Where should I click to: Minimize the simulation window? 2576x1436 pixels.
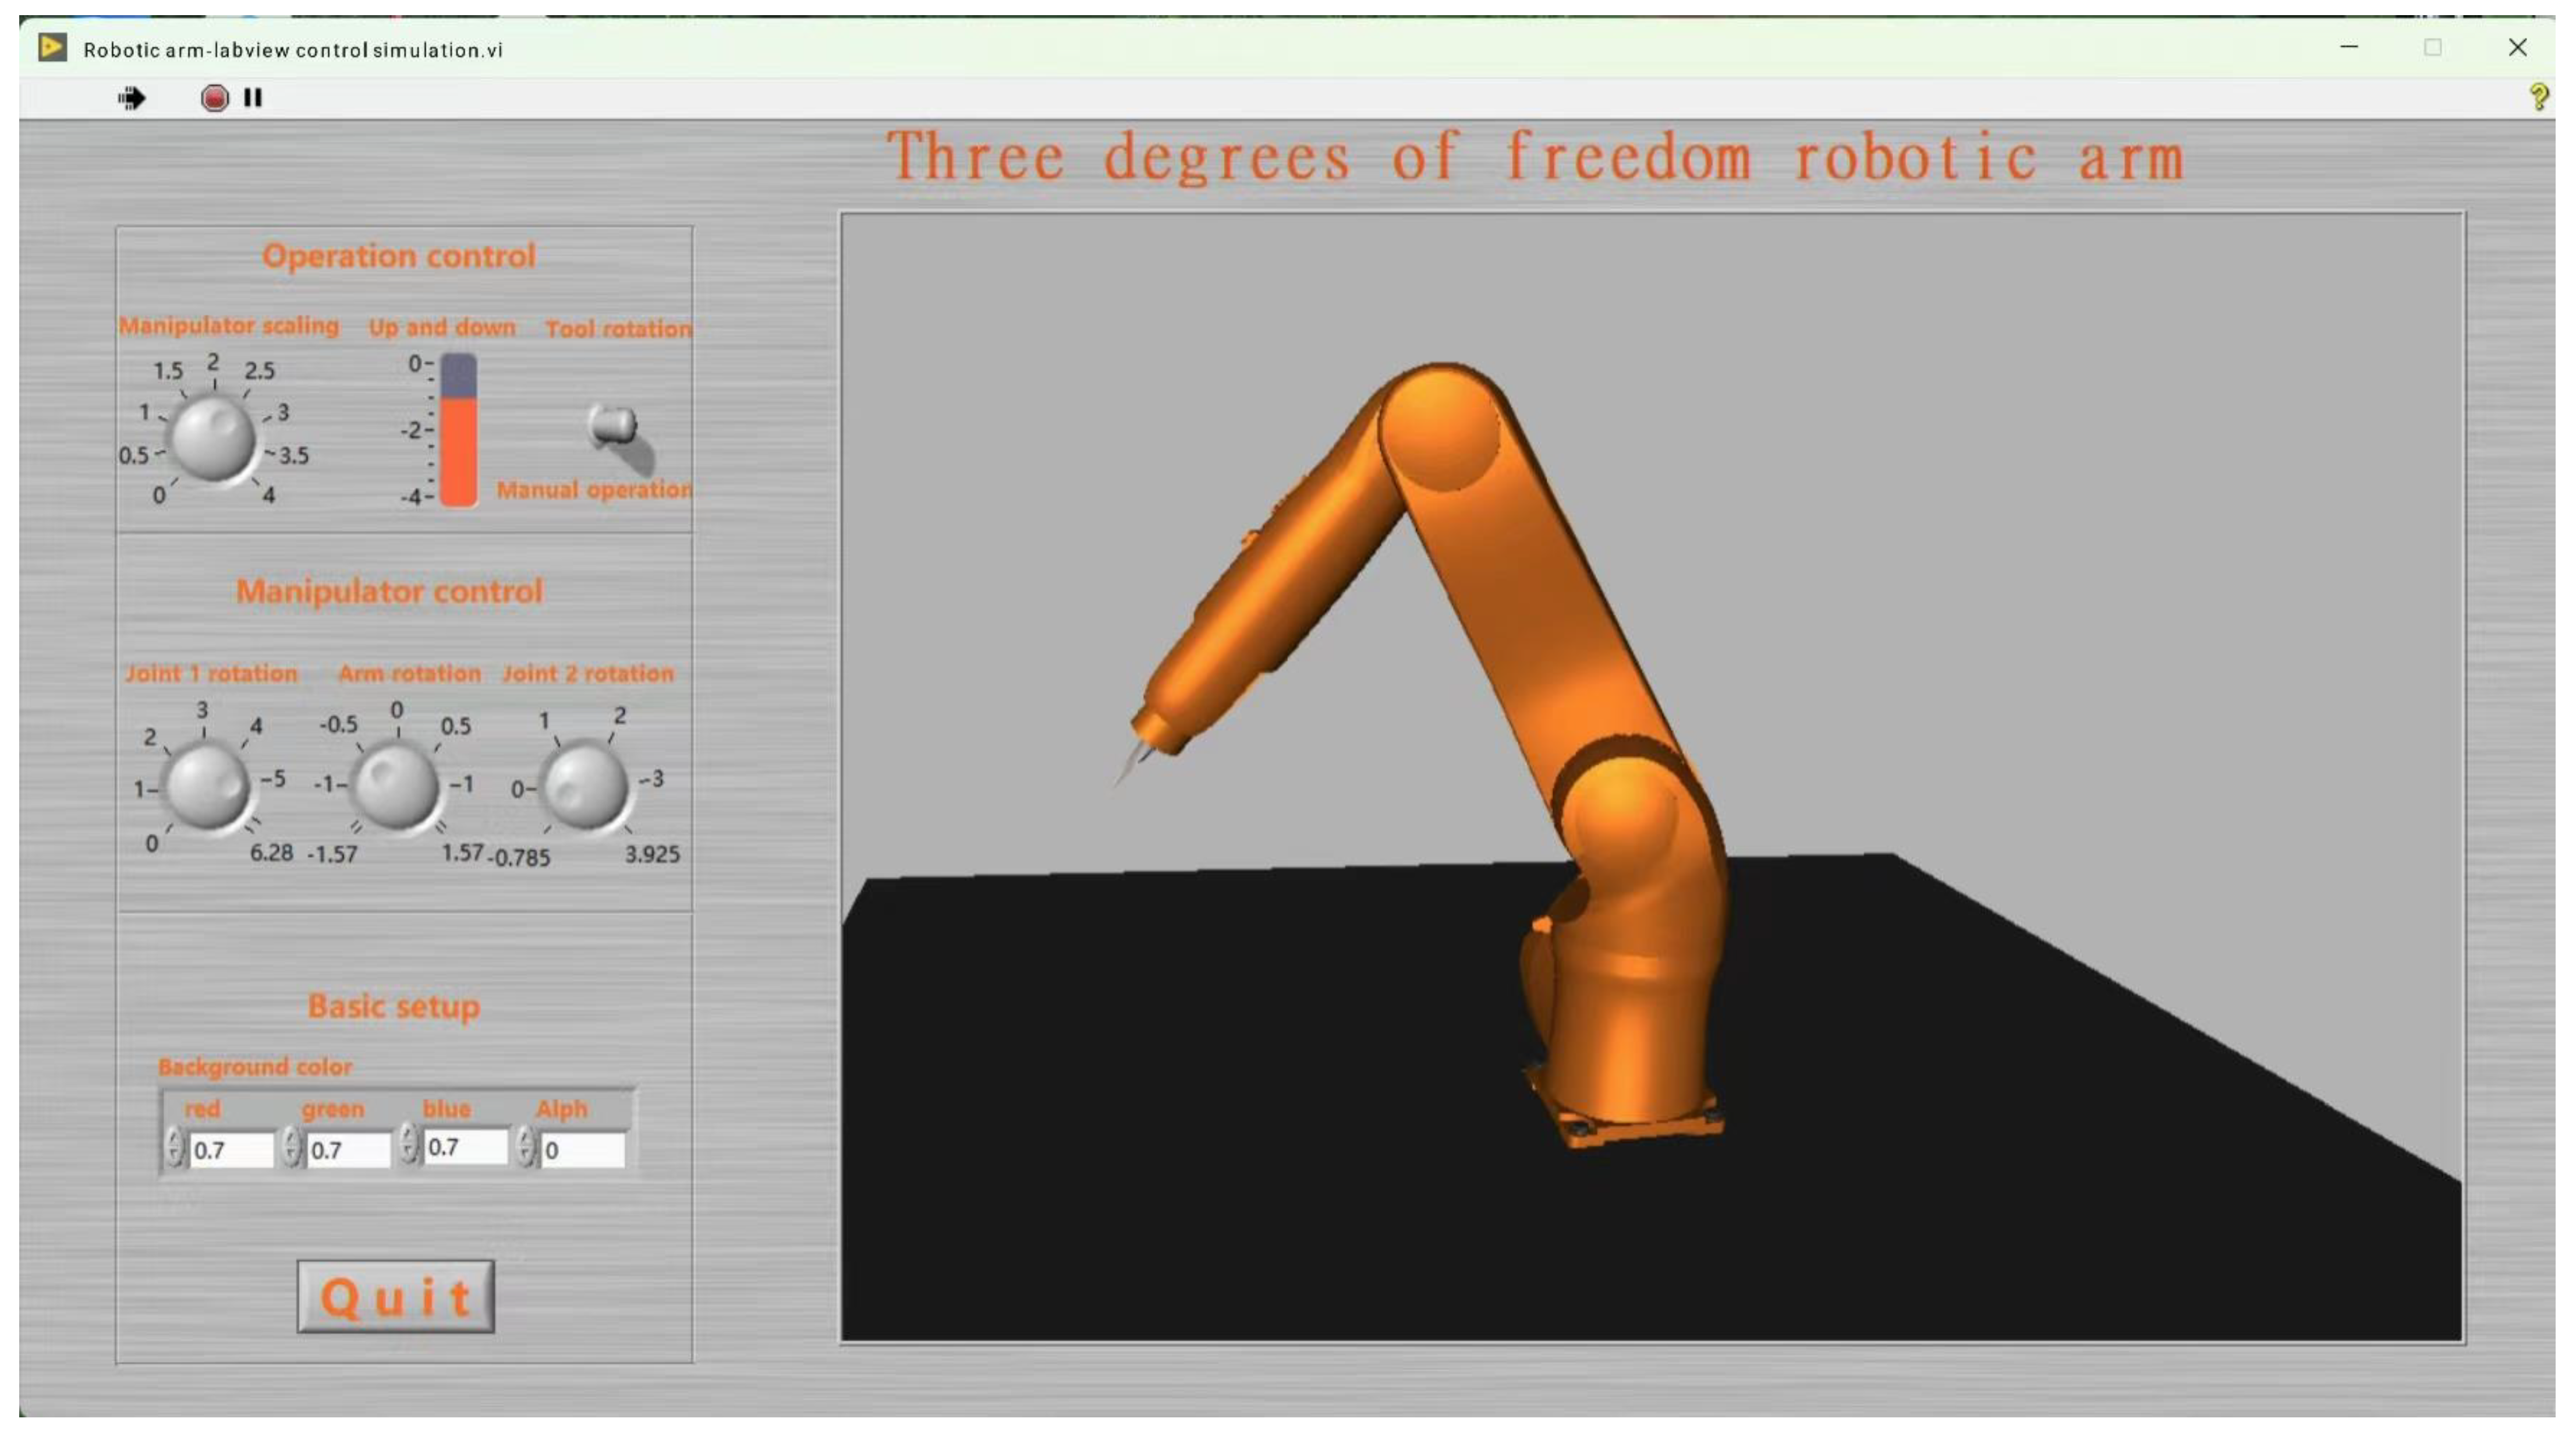click(2349, 47)
